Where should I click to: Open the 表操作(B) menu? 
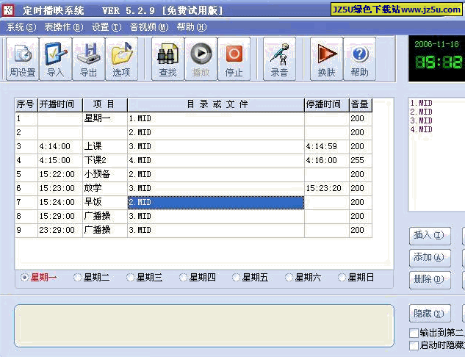pos(64,27)
